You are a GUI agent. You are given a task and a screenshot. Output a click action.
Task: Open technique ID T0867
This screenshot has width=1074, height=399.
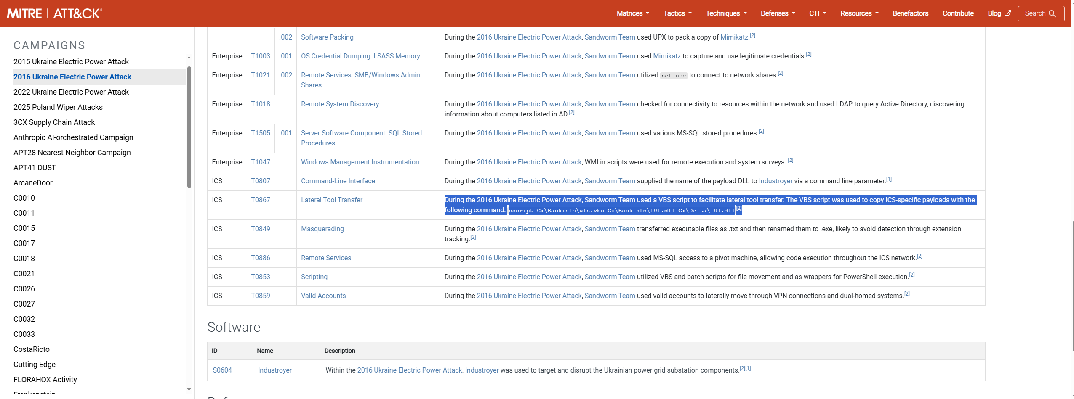pos(261,200)
